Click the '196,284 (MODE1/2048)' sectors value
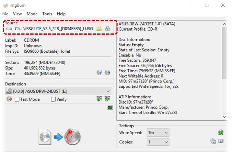Viewport: 234px width, 152px height. (45, 62)
